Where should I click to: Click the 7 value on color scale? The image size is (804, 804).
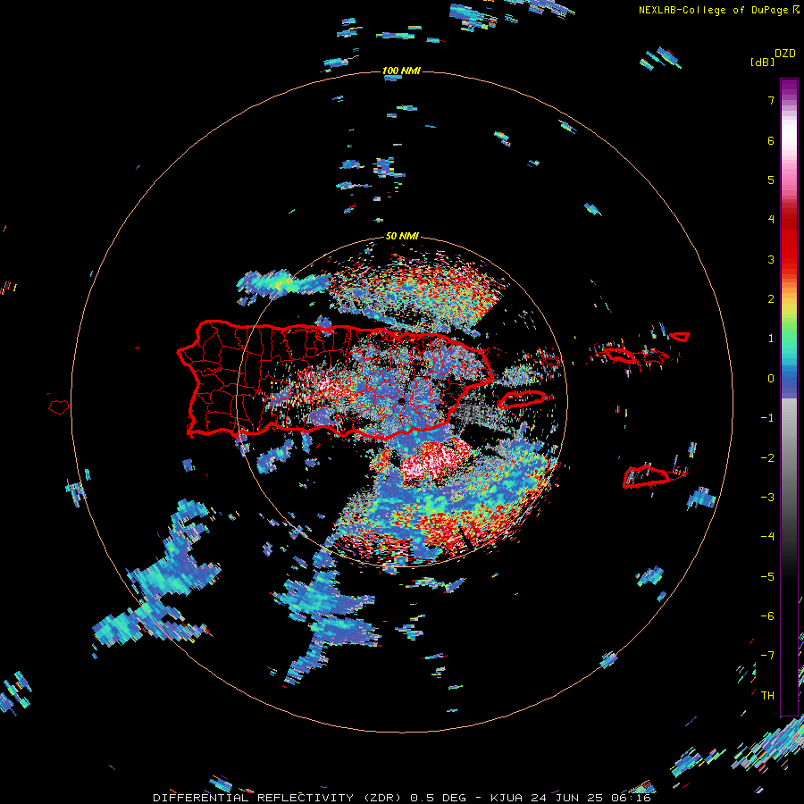[771, 100]
